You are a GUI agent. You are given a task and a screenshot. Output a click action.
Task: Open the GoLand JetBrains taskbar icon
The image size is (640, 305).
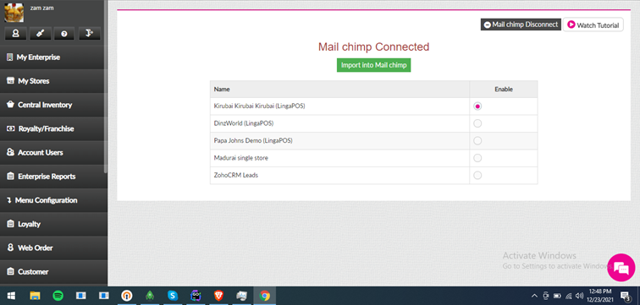196,296
